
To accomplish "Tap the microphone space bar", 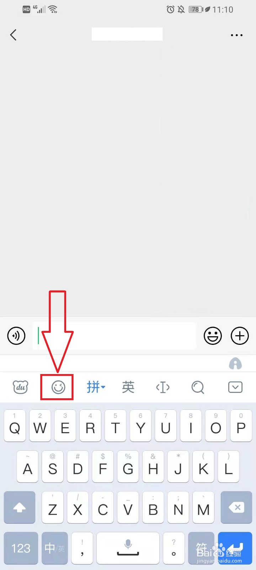I will 128,548.
